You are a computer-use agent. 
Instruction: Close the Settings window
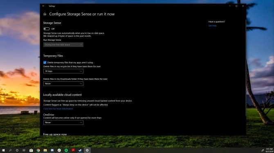243,6
